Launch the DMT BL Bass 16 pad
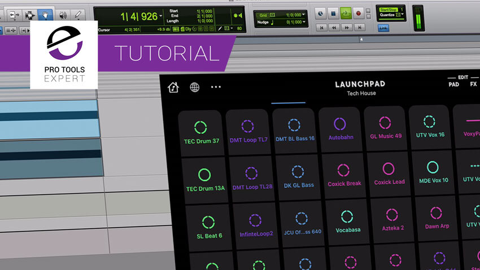Viewport: 480px width, 270px height. pos(294,130)
